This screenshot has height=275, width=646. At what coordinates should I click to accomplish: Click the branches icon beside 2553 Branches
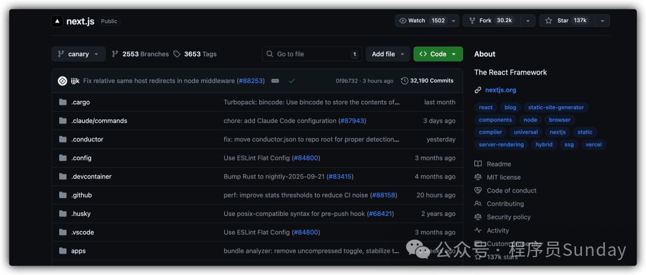coord(115,54)
